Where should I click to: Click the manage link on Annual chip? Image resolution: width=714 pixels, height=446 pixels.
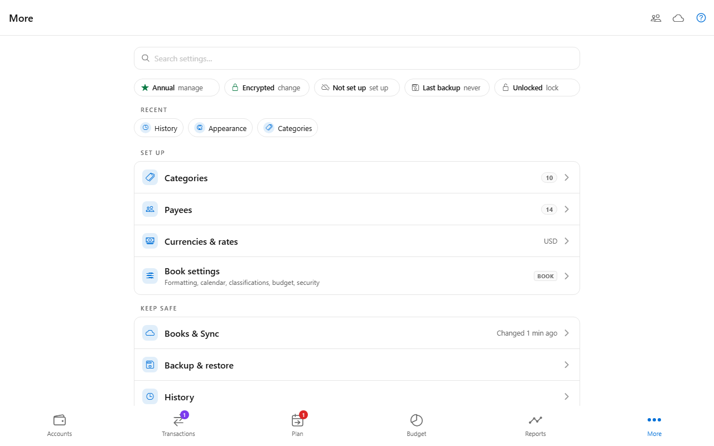click(x=190, y=88)
